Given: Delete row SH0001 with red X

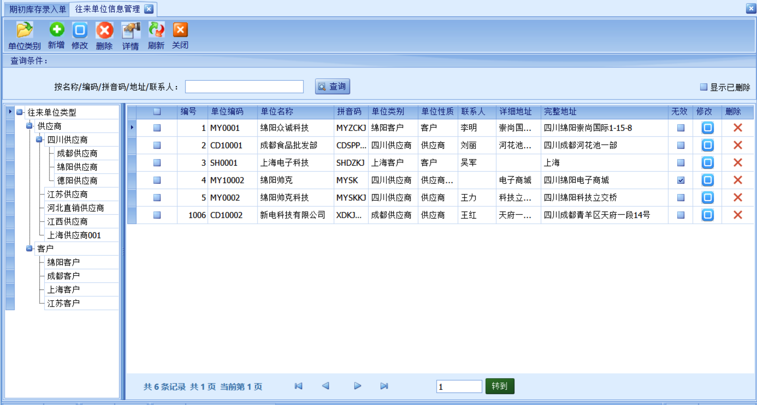Looking at the screenshot, I should coord(738,163).
